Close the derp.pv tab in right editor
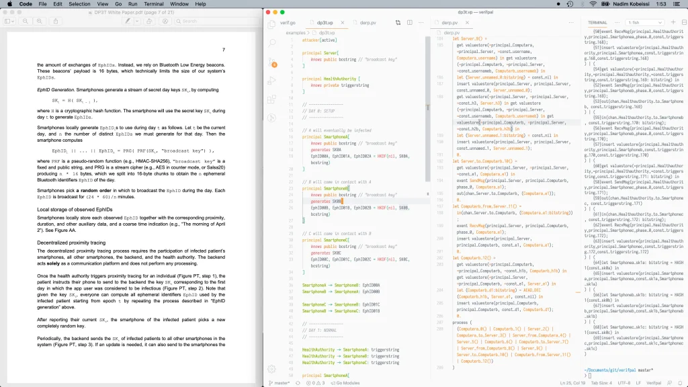The image size is (688, 387). [x=467, y=22]
